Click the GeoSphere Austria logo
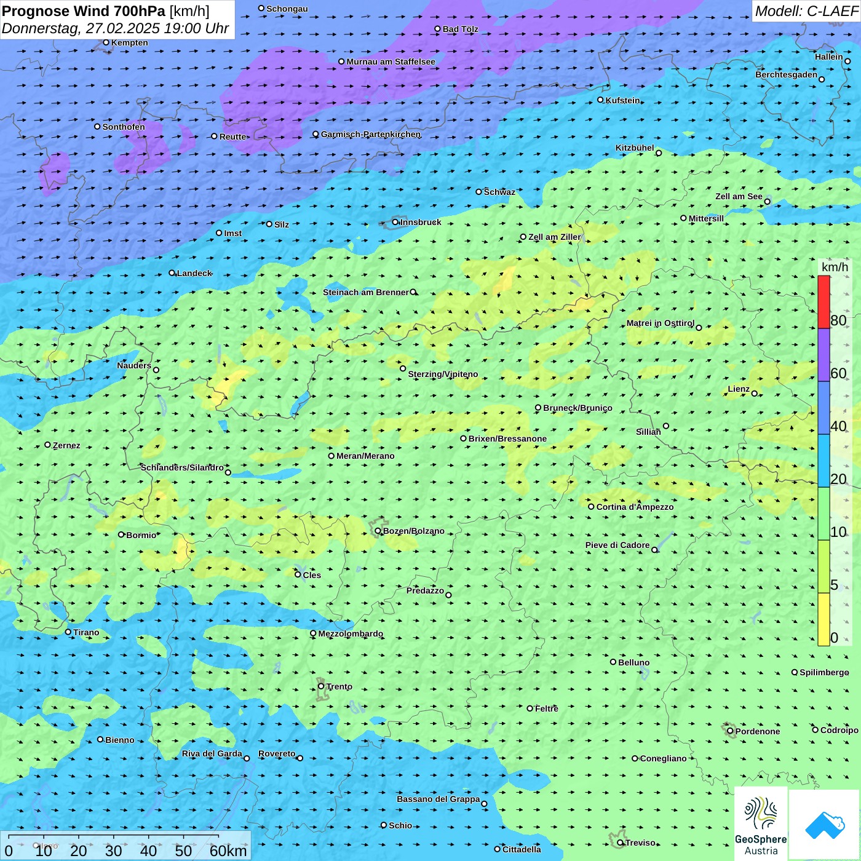This screenshot has width=861, height=861. (x=761, y=823)
